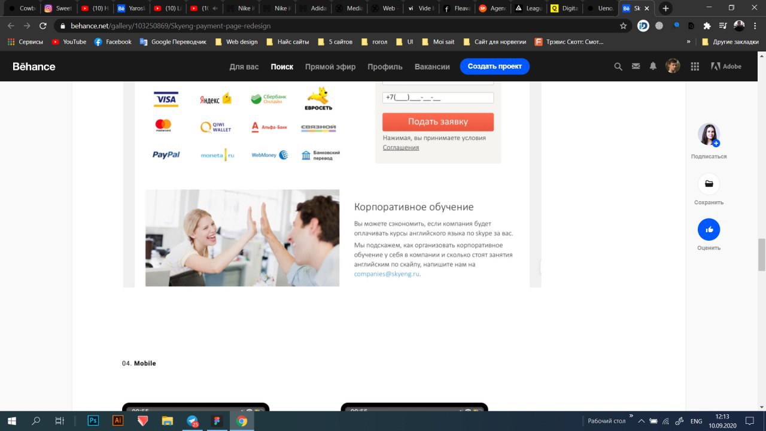The width and height of the screenshot is (766, 431).
Task: Open the гогол bookmarks folder
Action: (373, 42)
